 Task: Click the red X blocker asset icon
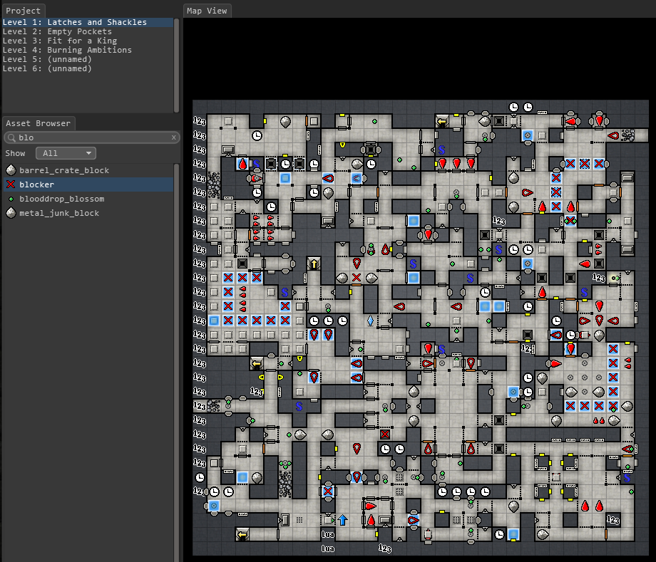click(x=11, y=184)
